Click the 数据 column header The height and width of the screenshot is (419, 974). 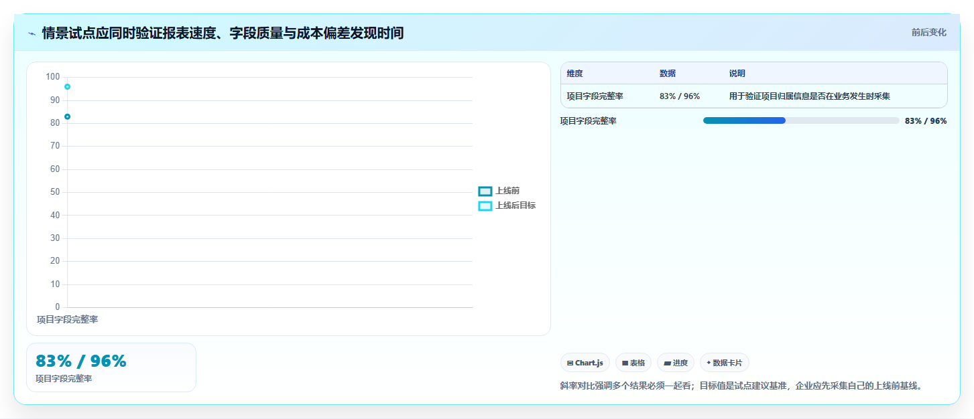pyautogui.click(x=668, y=74)
